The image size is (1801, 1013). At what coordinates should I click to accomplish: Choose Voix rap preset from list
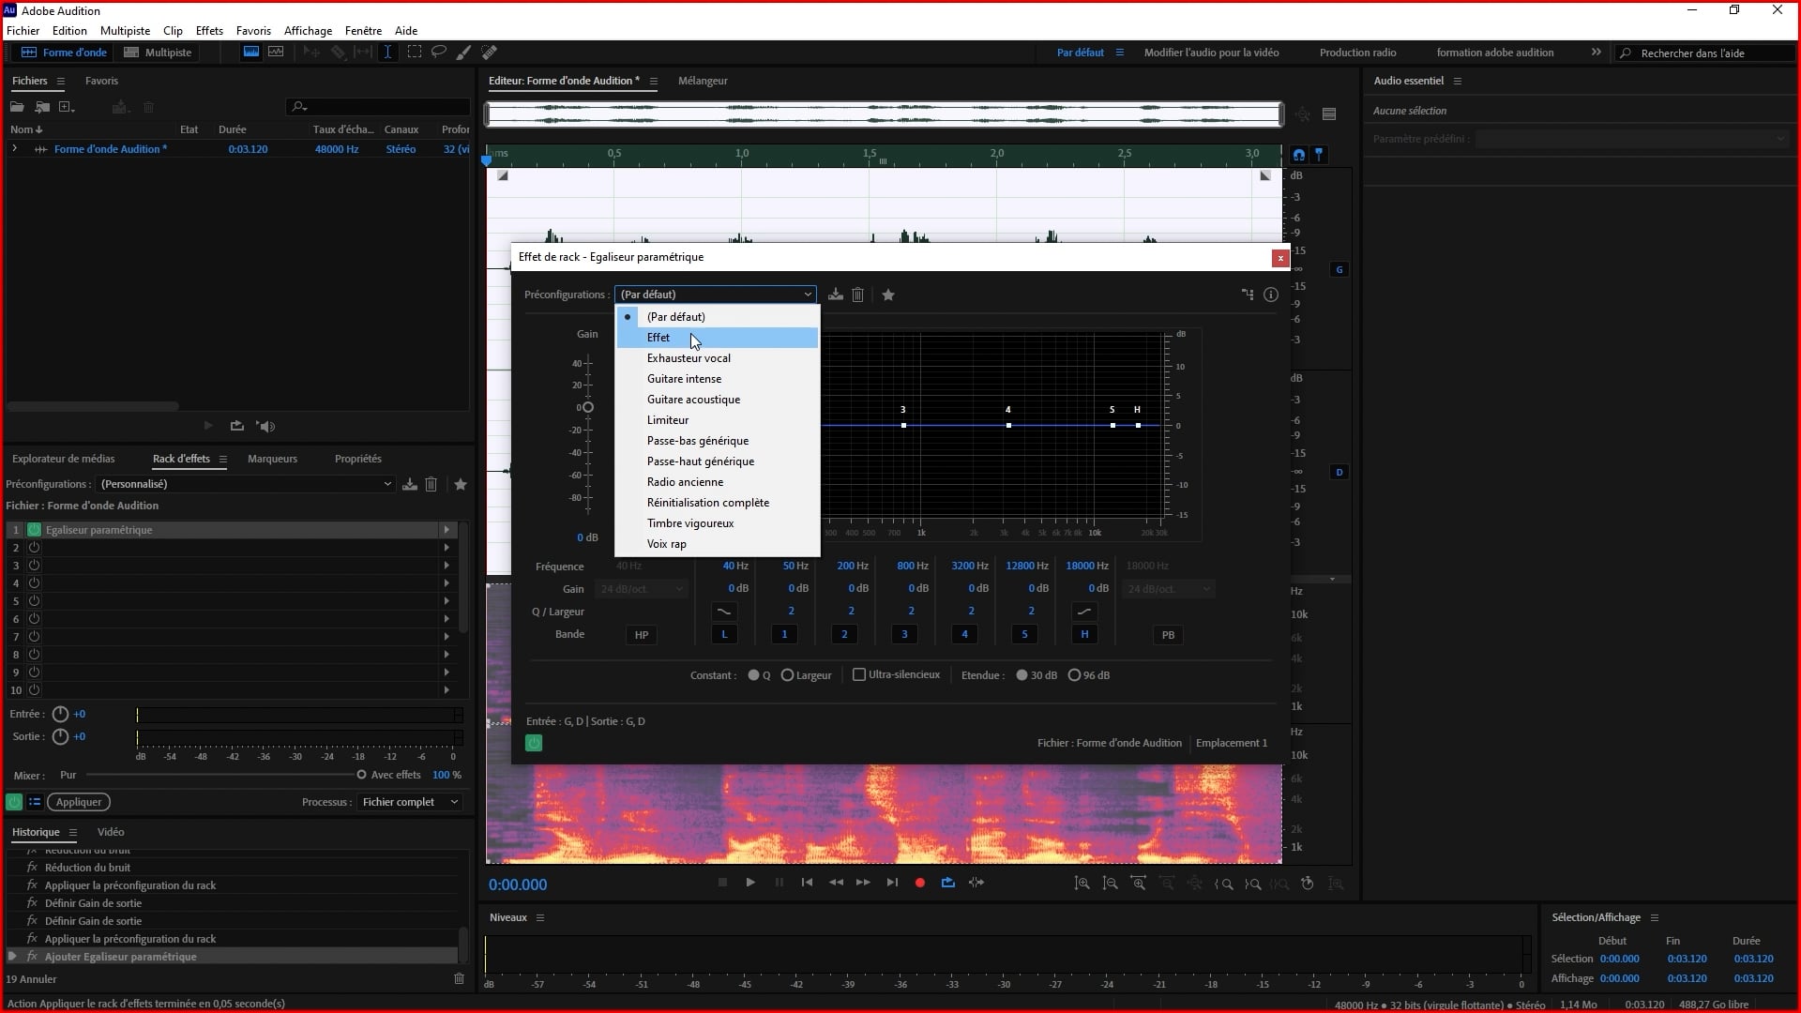666,544
